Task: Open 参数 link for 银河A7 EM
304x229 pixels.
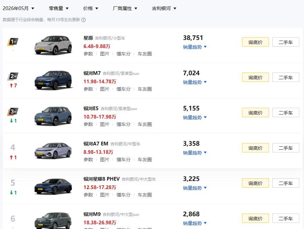Action: click(x=88, y=159)
